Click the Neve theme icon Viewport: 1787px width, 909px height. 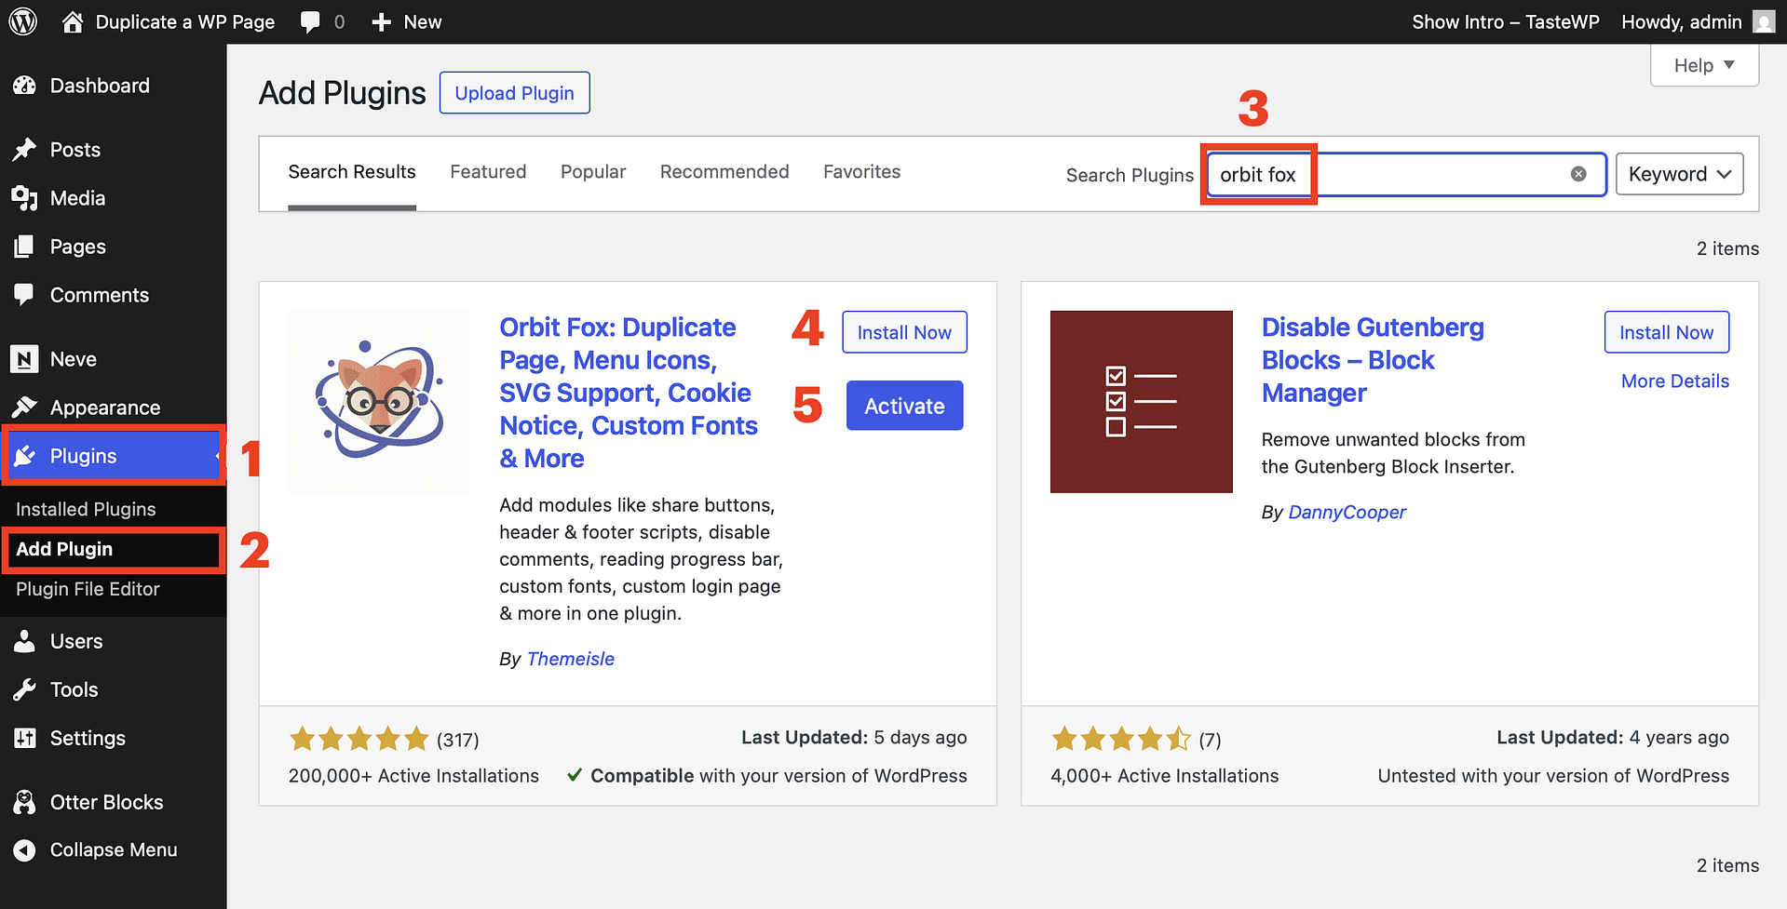pyautogui.click(x=24, y=359)
